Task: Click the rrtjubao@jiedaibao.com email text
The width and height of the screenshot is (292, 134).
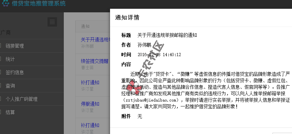Action: (151, 100)
